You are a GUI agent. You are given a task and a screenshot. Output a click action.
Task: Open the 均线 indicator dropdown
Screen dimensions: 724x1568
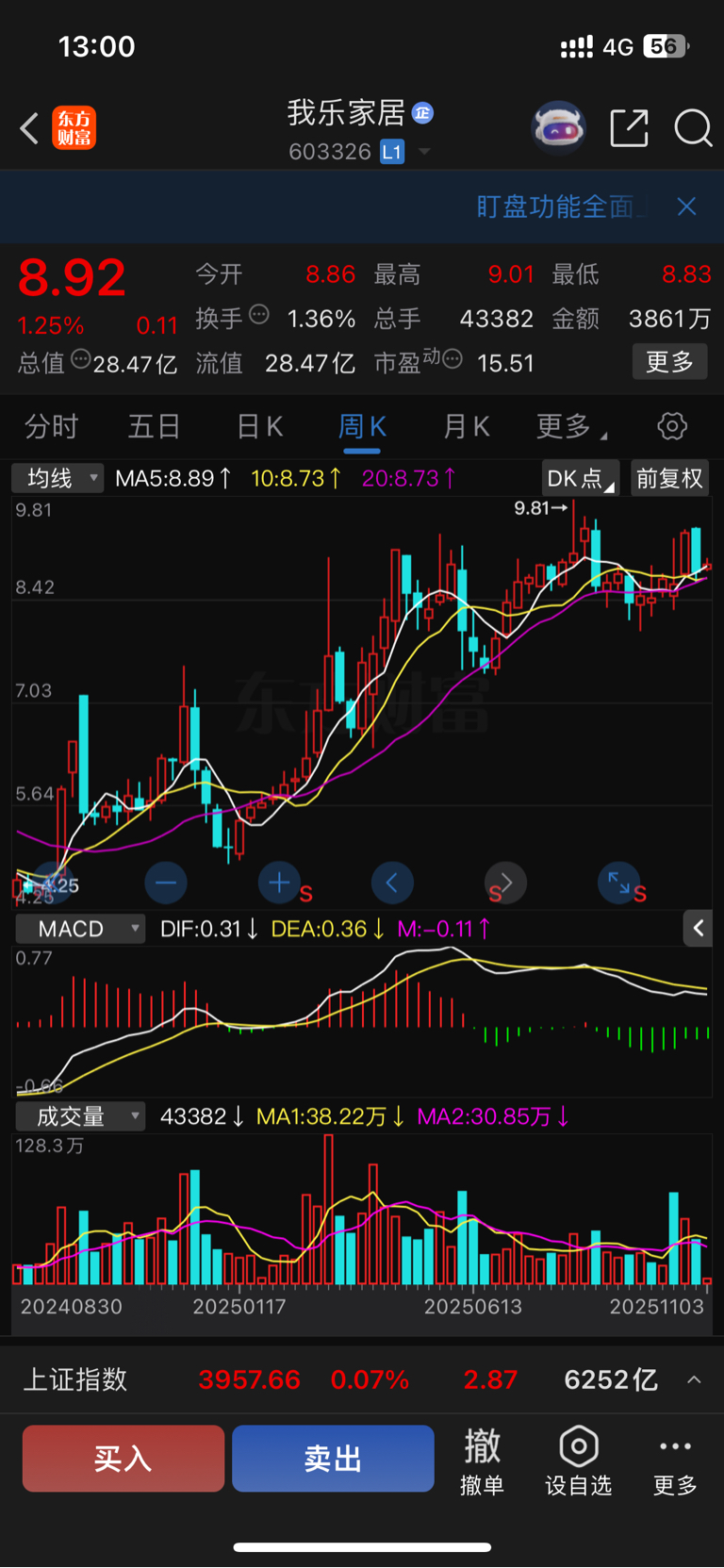tap(58, 479)
